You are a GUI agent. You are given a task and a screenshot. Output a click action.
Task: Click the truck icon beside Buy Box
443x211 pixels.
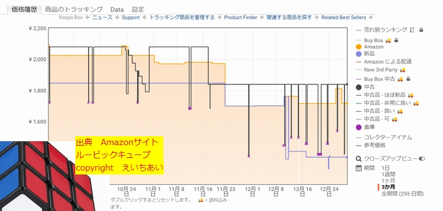388,40
